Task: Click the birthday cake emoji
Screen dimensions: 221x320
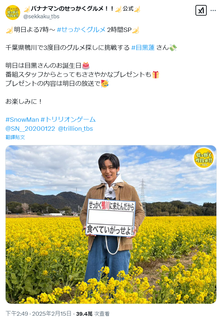Action: click(x=86, y=66)
